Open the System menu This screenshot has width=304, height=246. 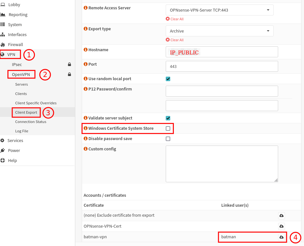tap(15, 24)
